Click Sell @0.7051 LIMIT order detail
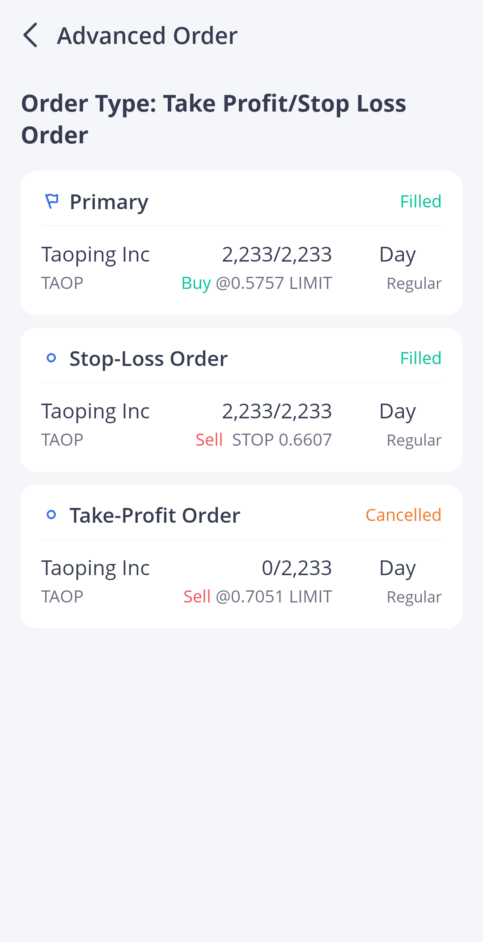 coord(258,597)
